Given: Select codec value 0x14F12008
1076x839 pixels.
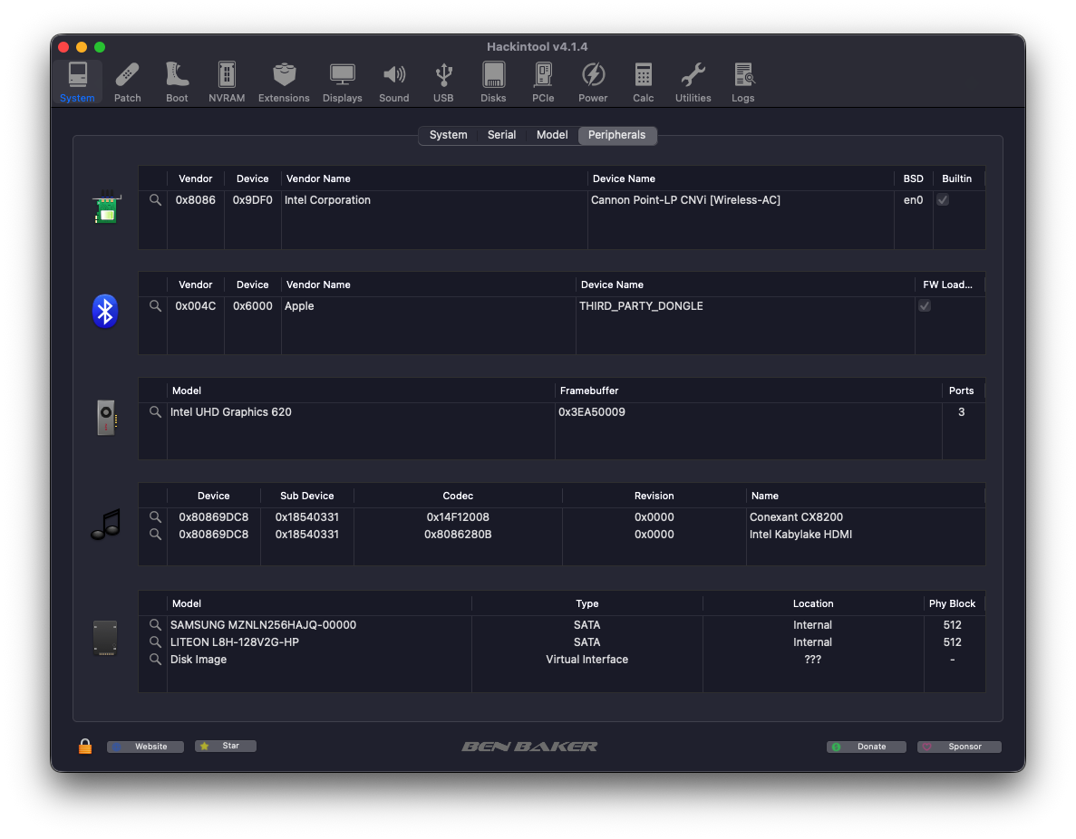Looking at the screenshot, I should click(x=458, y=516).
